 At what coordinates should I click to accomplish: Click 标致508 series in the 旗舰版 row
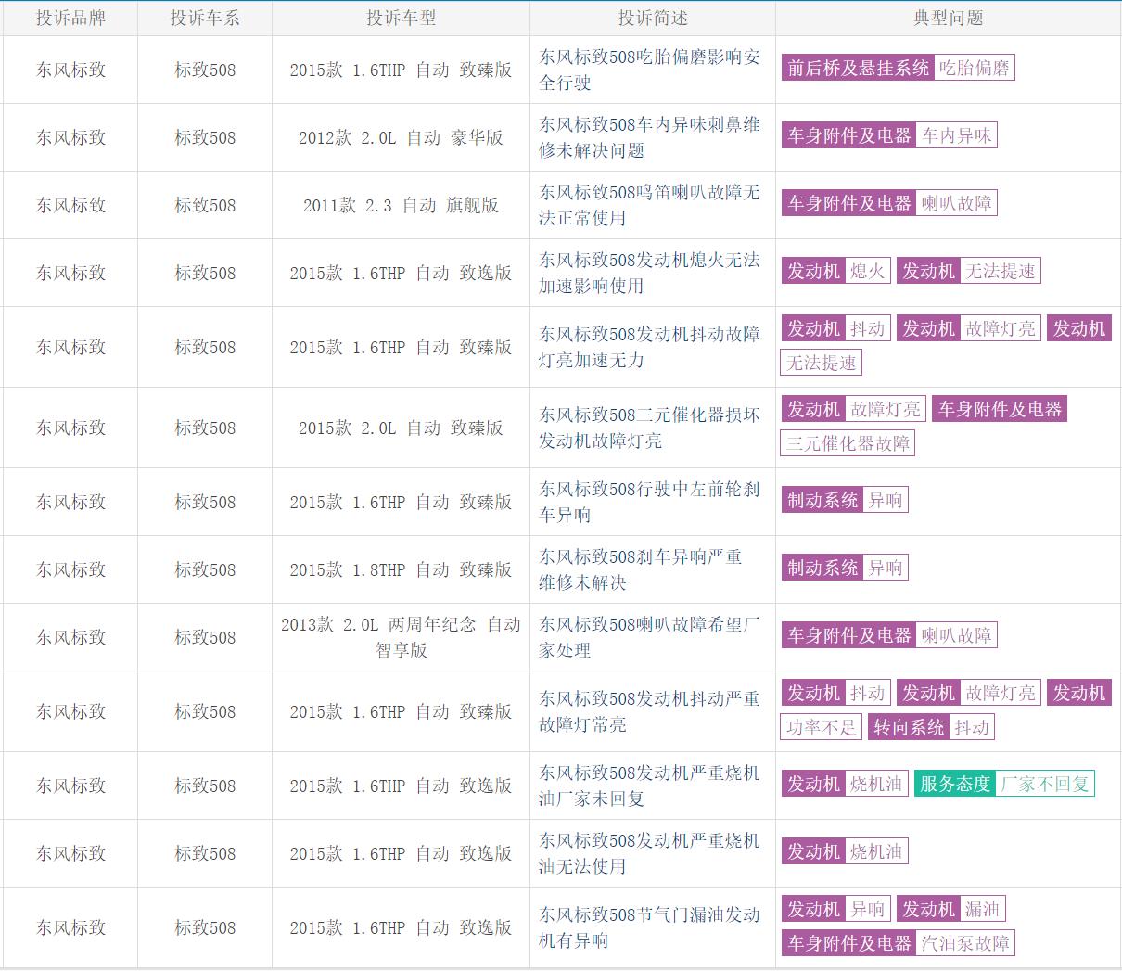(x=205, y=205)
